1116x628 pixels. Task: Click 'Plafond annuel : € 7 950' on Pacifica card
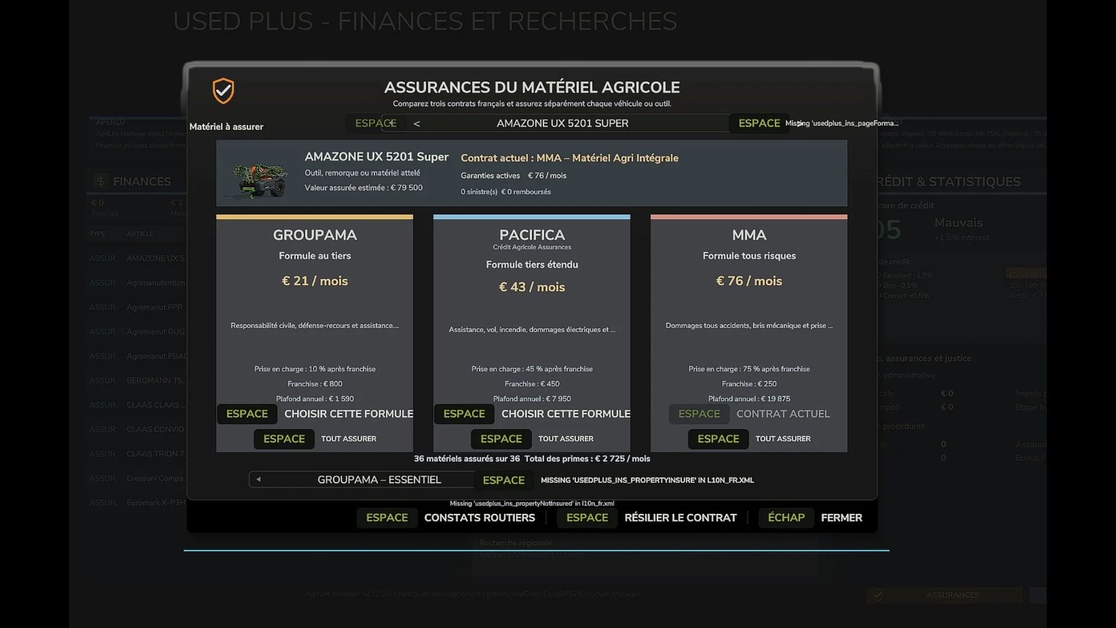pyautogui.click(x=532, y=399)
